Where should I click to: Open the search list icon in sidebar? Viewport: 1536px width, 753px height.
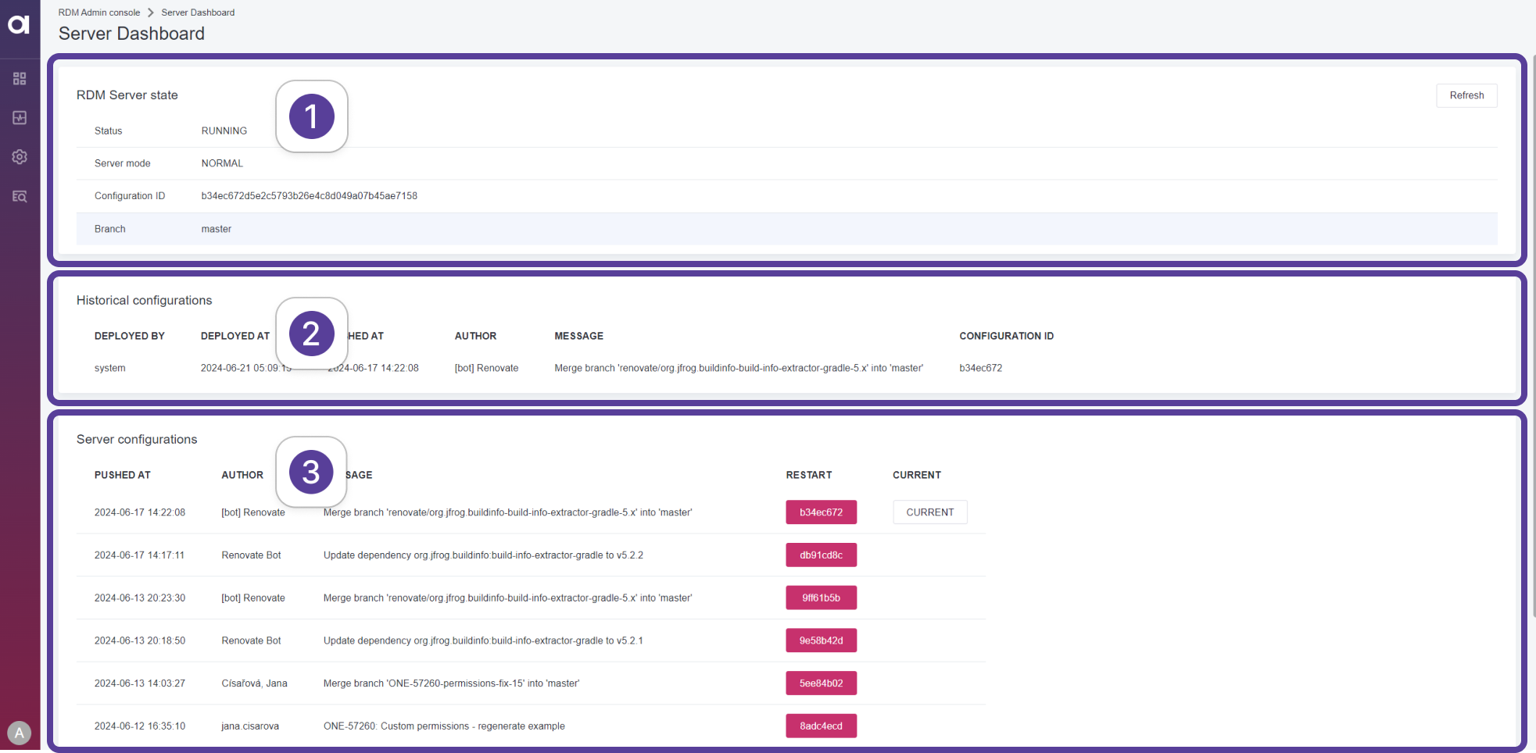coord(20,196)
